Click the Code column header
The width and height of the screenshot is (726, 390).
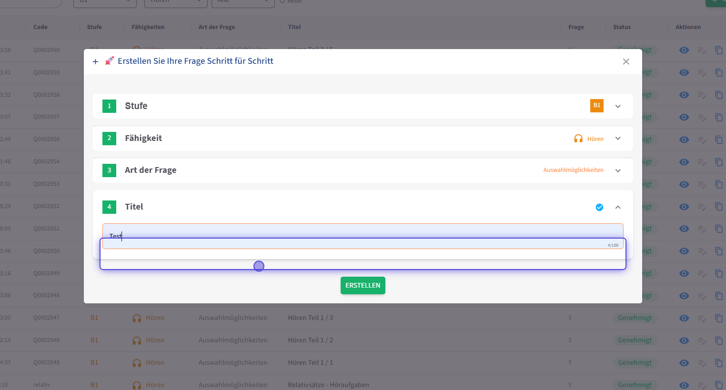pos(40,27)
